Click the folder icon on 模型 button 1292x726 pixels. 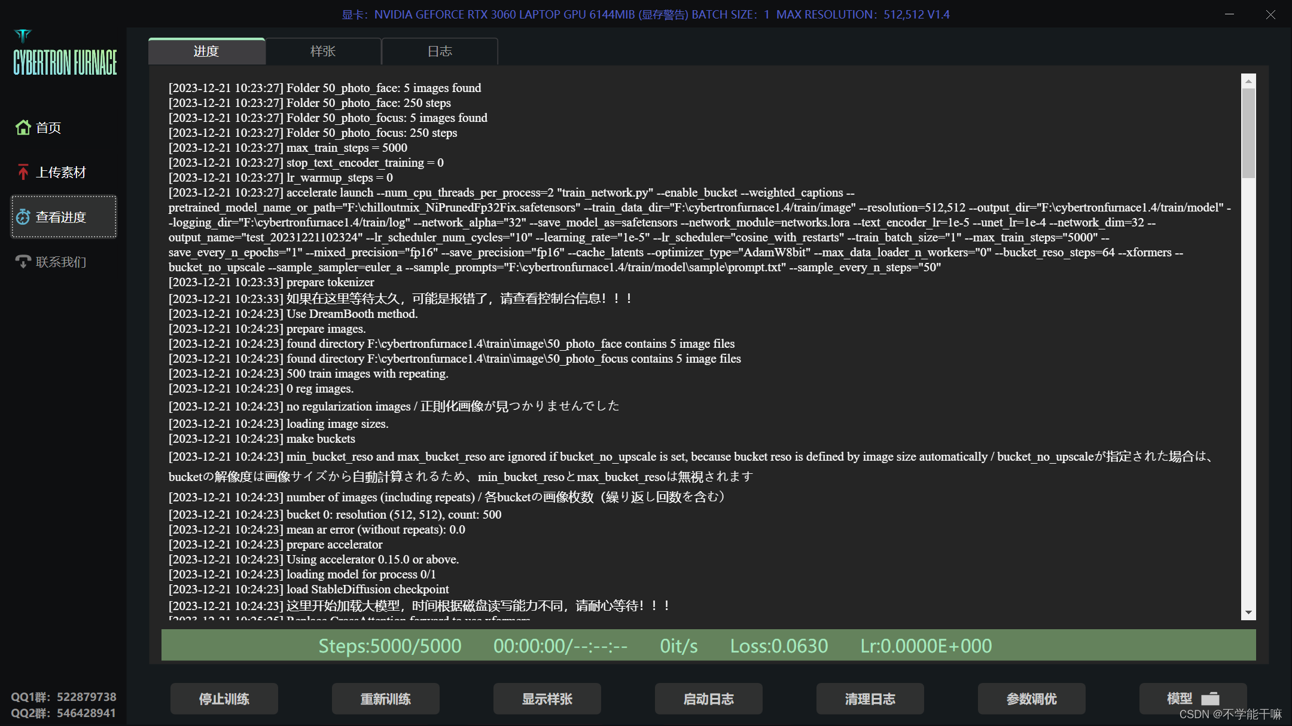point(1210,698)
